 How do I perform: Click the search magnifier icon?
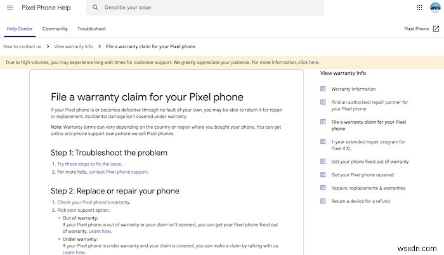click(95, 8)
